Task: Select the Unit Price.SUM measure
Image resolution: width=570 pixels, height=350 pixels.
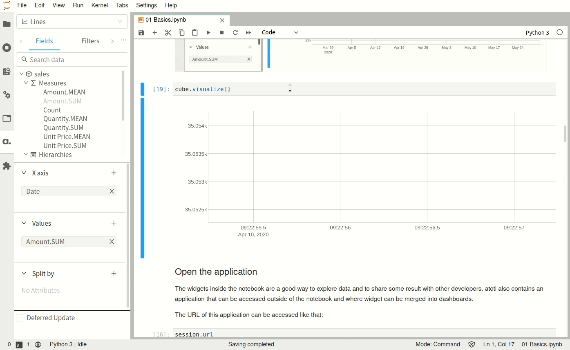Action: pyautogui.click(x=65, y=146)
